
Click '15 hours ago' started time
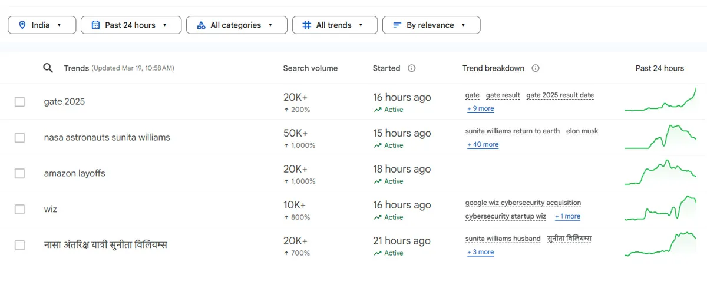coord(402,133)
